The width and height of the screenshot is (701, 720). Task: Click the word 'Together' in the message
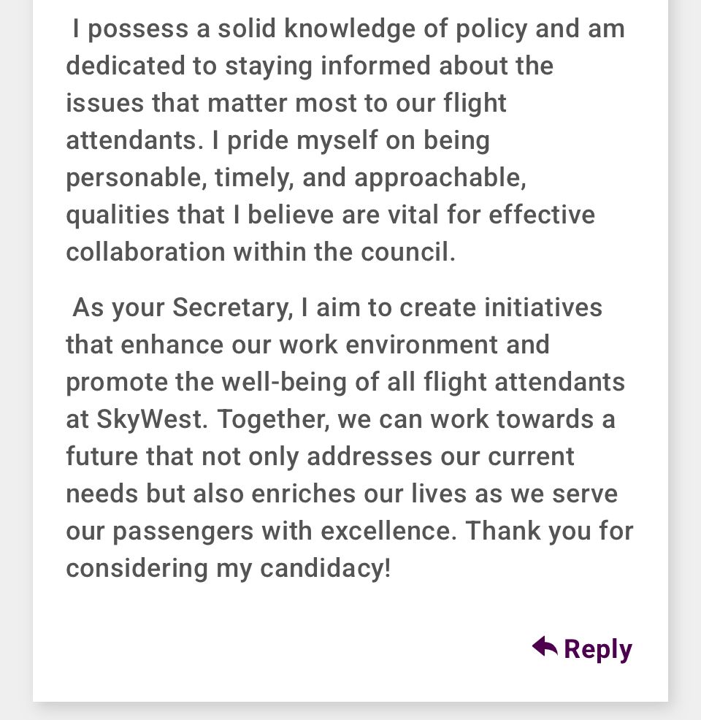click(x=274, y=420)
